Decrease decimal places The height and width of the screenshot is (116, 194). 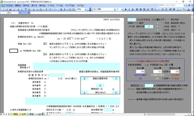coord(166,9)
